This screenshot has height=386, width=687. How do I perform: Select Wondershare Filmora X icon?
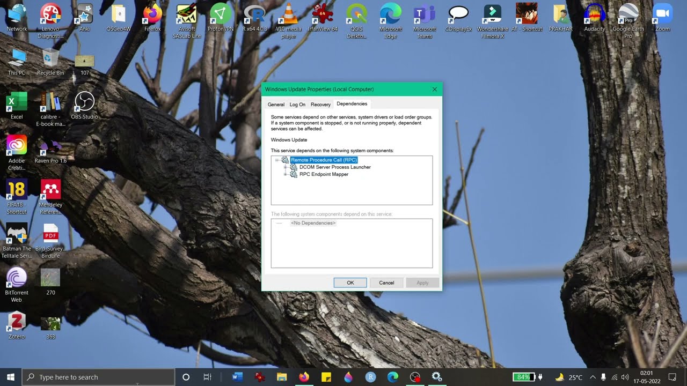[492, 21]
